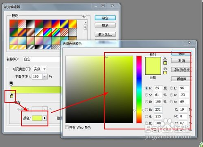Viewport: 203px width, 147px height.
Task: Select the rainbow spectrum gradient preset
Action: (47, 32)
